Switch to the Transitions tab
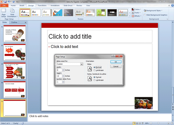The height and width of the screenshot is (125, 174). (x=42, y=5)
